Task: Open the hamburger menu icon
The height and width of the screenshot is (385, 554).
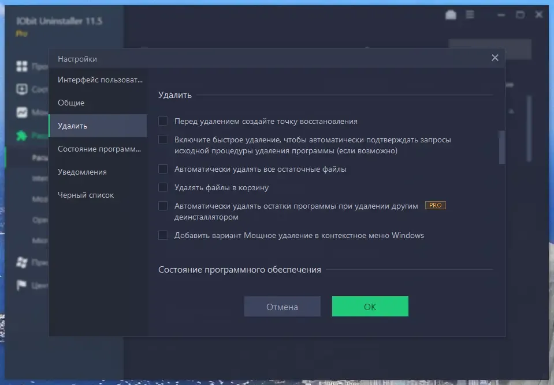Action: (470, 15)
